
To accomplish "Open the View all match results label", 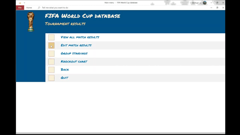I will [x=80, y=37].
